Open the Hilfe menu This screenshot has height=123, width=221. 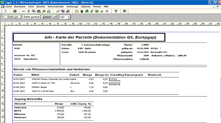click(106, 7)
